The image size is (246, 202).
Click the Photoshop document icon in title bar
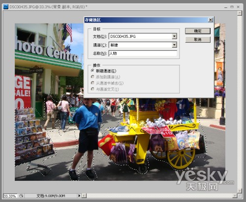point(6,7)
